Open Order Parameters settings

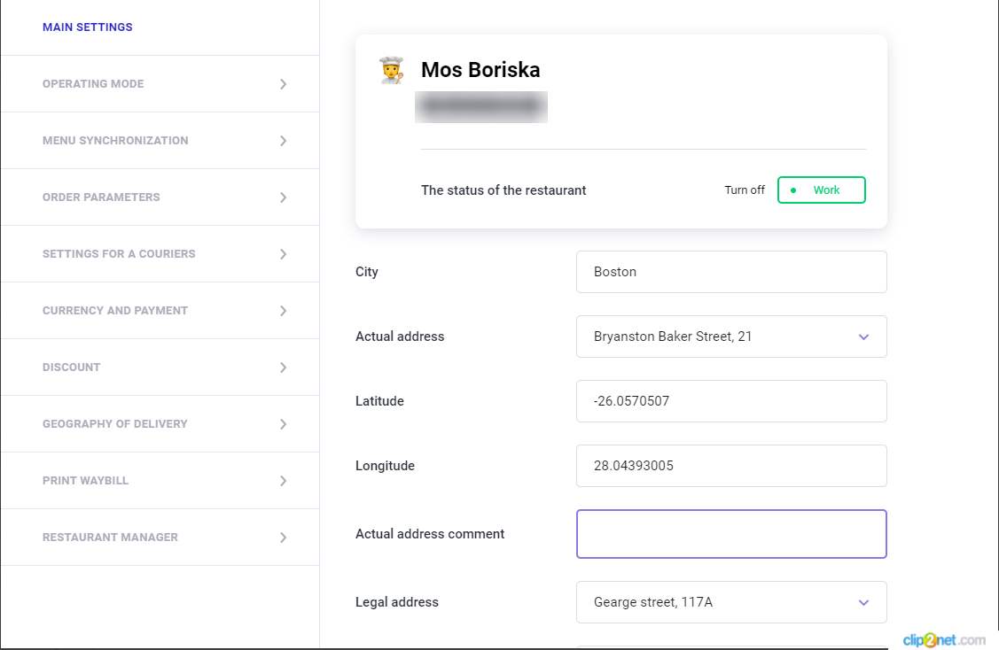(160, 197)
